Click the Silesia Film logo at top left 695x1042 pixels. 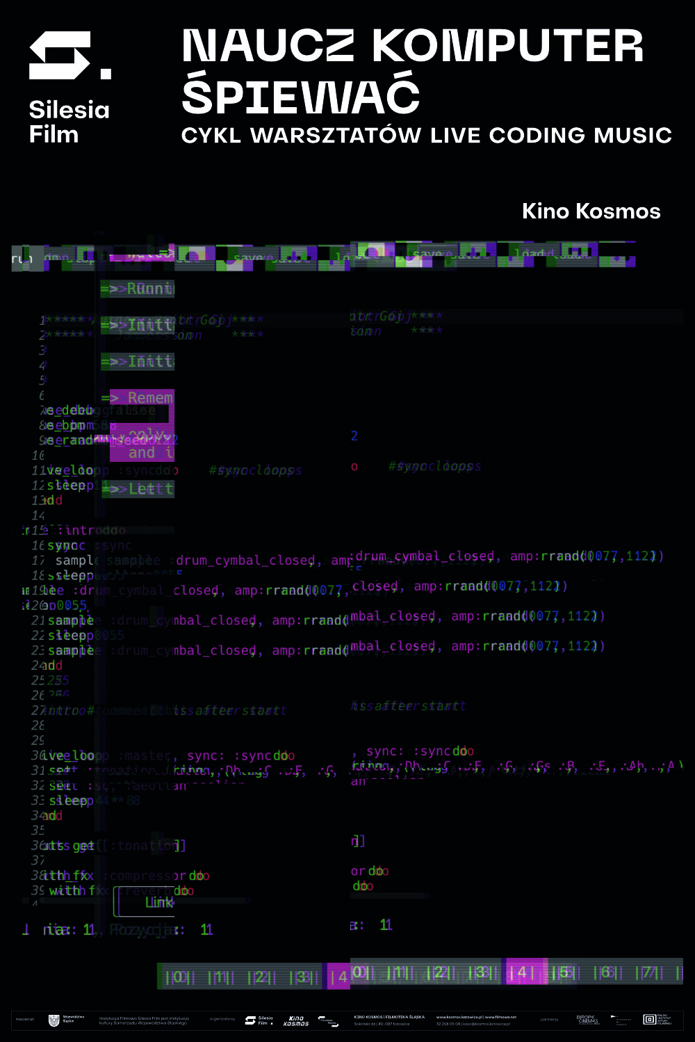point(69,87)
